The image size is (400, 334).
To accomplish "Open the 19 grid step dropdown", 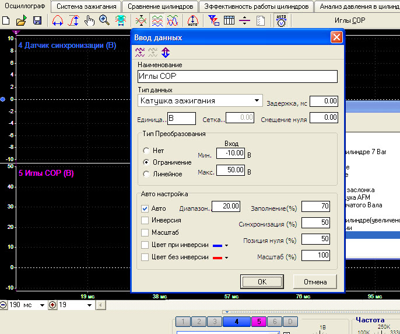I will 89,305.
